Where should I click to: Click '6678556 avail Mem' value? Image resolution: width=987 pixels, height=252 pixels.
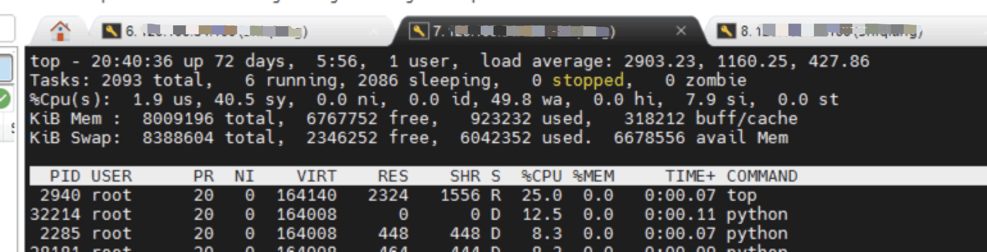pos(701,138)
